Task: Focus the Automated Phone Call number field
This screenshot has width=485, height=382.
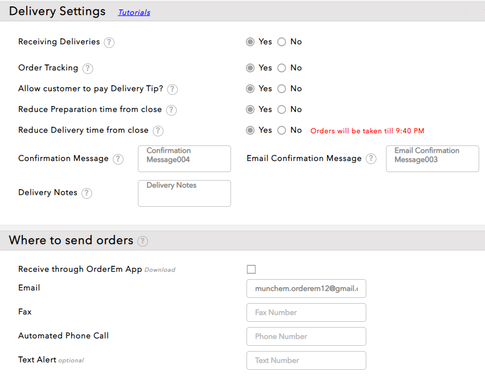Action: [306, 336]
